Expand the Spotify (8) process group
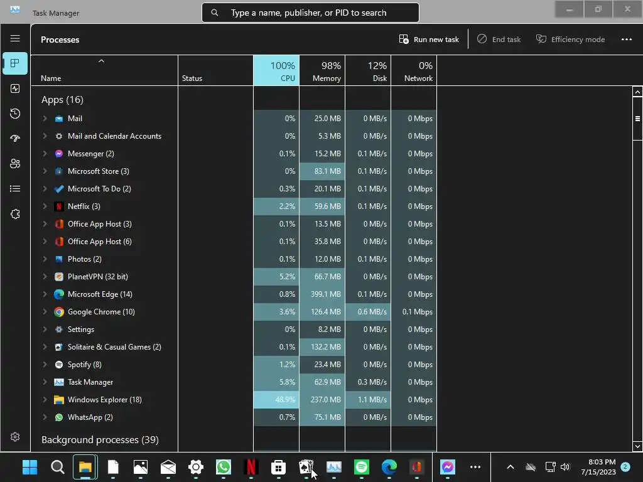 [x=45, y=365]
